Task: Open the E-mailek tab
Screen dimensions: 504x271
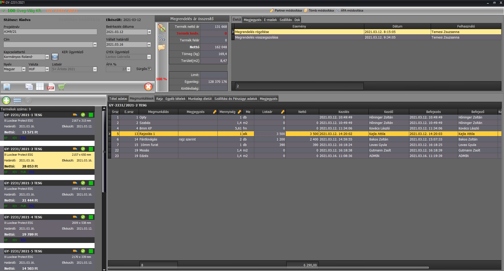Action: tap(270, 20)
